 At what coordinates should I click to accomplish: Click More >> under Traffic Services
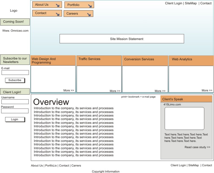[x=115, y=91]
